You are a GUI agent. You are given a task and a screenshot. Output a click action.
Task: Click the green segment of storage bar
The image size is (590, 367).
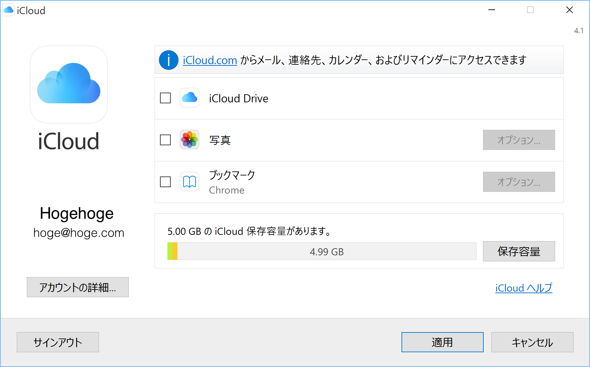coord(170,251)
